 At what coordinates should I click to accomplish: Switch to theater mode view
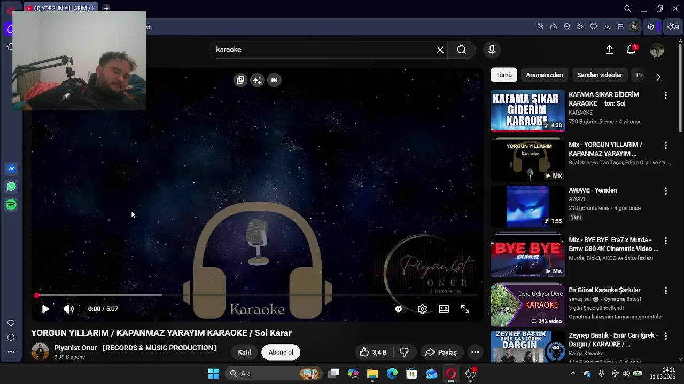444,309
